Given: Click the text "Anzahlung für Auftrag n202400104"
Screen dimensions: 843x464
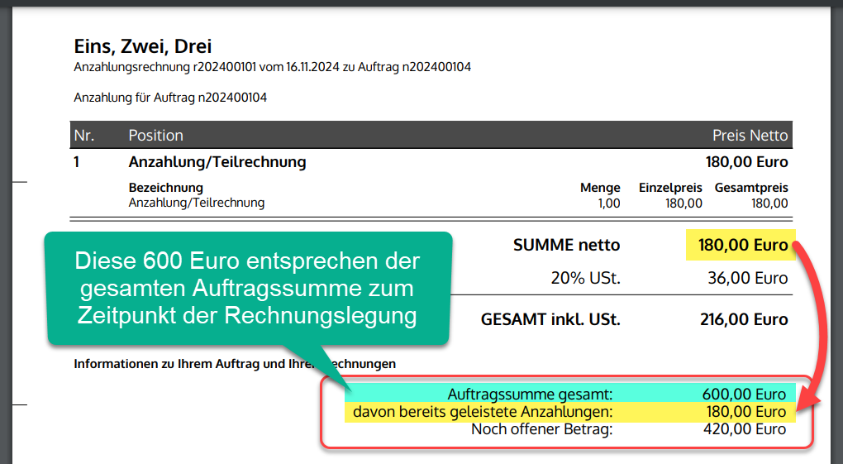Looking at the screenshot, I should click(170, 98).
